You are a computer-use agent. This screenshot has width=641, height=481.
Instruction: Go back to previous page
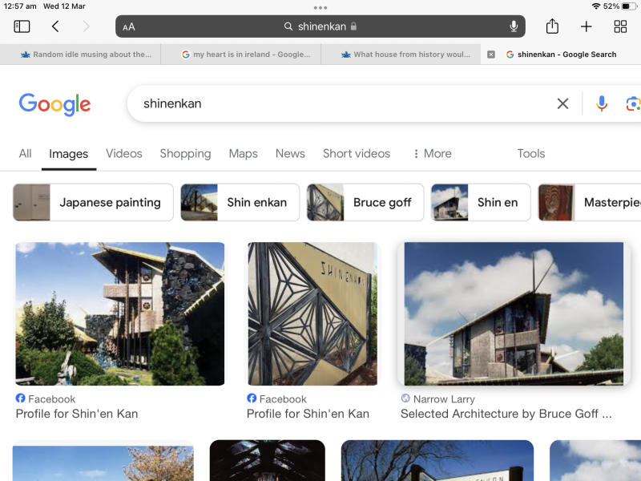(x=55, y=26)
